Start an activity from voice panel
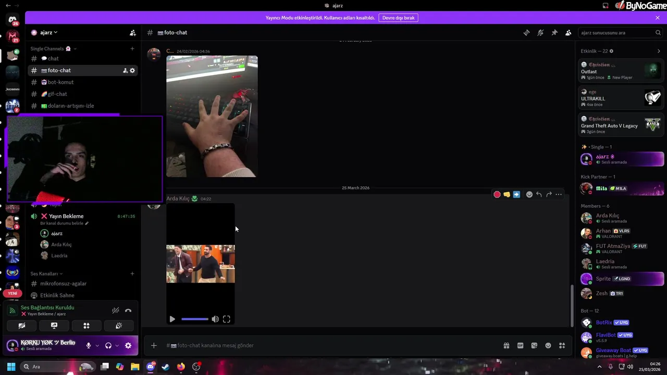The height and width of the screenshot is (375, 667). coord(87,326)
